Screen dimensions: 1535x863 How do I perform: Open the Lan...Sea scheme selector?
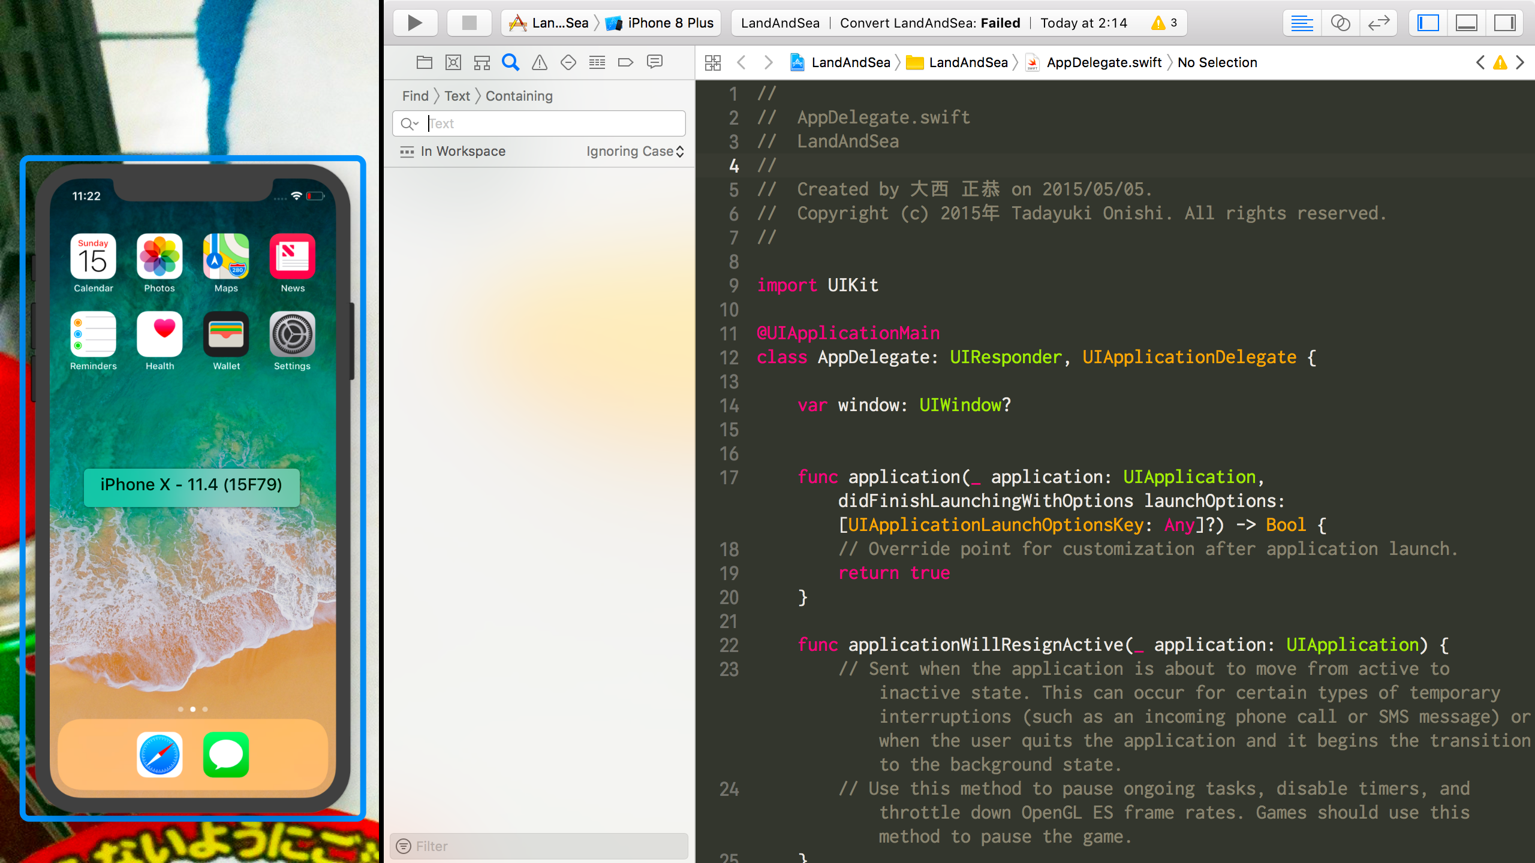[x=548, y=23]
